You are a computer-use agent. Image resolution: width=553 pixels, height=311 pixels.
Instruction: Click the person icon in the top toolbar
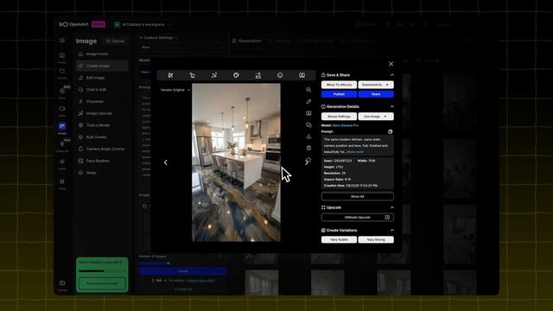pyautogui.click(x=258, y=75)
